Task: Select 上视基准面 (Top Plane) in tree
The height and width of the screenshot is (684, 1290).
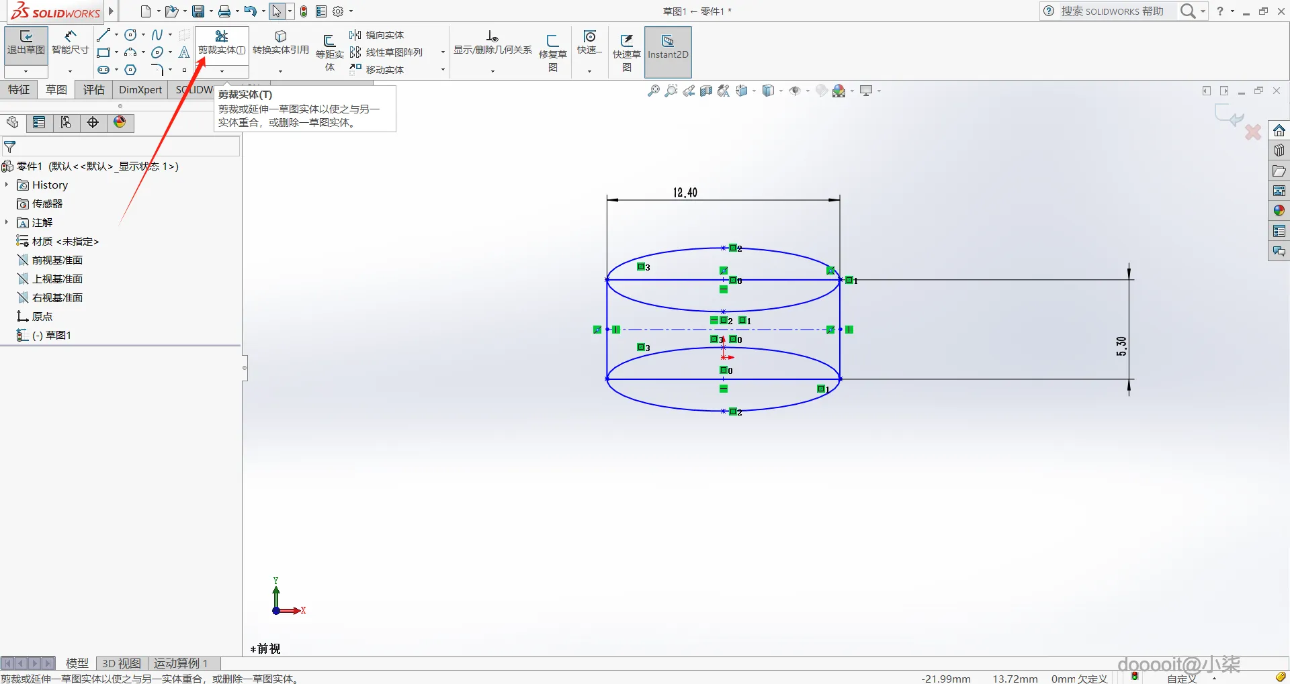Action: click(50, 279)
